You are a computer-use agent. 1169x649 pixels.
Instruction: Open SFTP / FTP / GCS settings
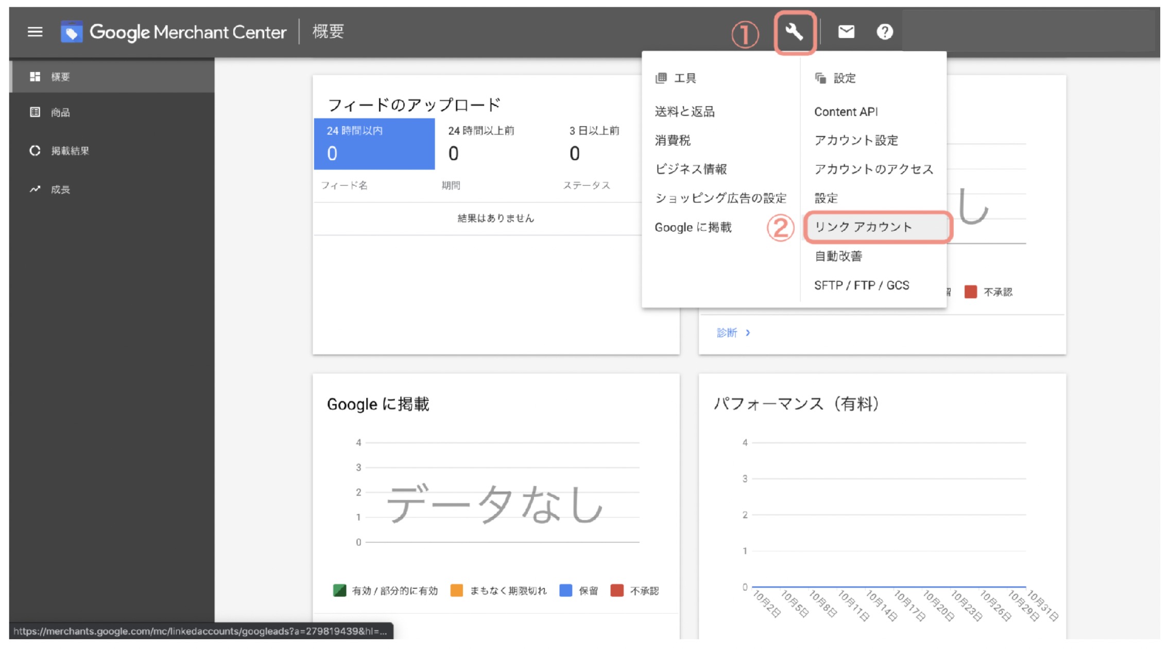(x=861, y=285)
